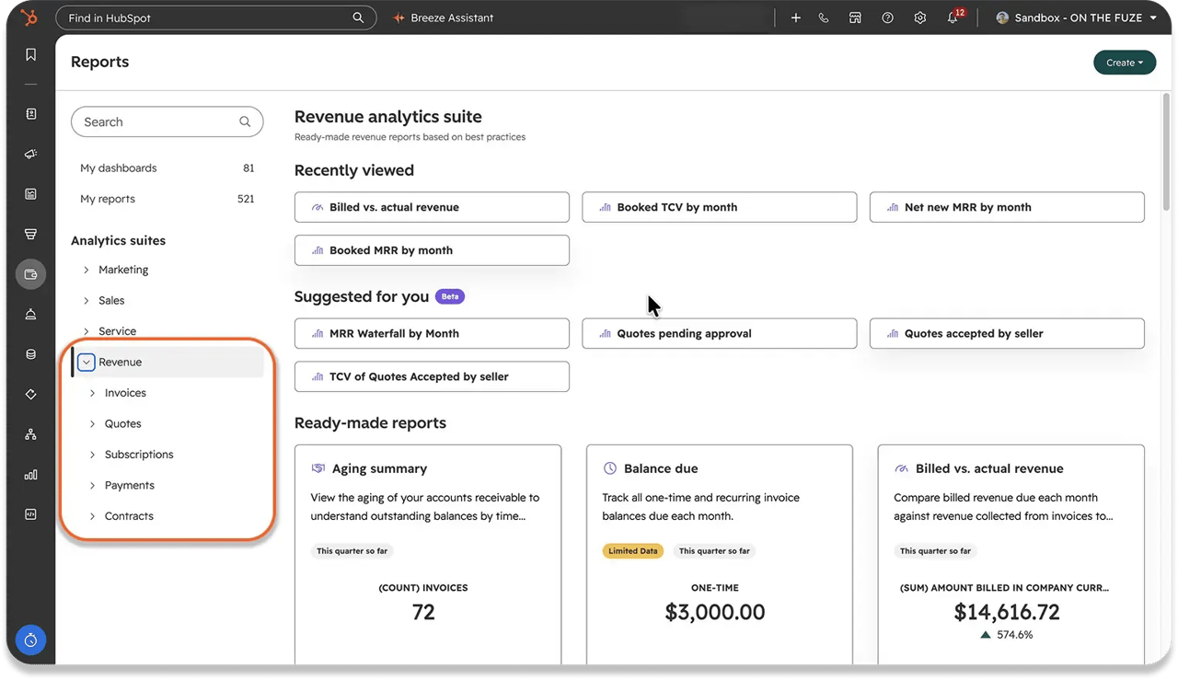Open the database icon in left navigation

coord(30,354)
